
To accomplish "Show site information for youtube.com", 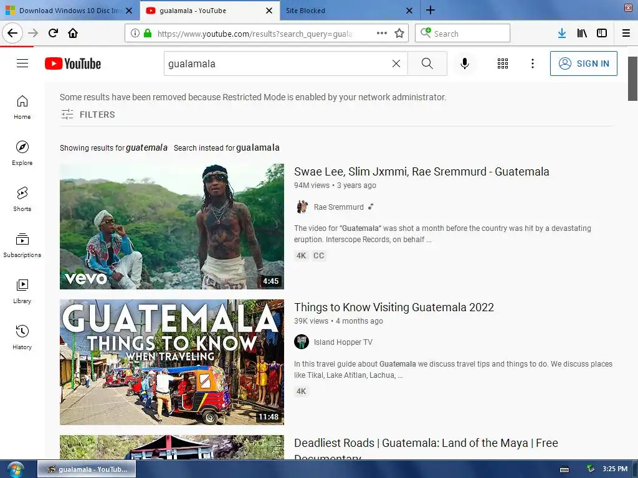I will 135,33.
